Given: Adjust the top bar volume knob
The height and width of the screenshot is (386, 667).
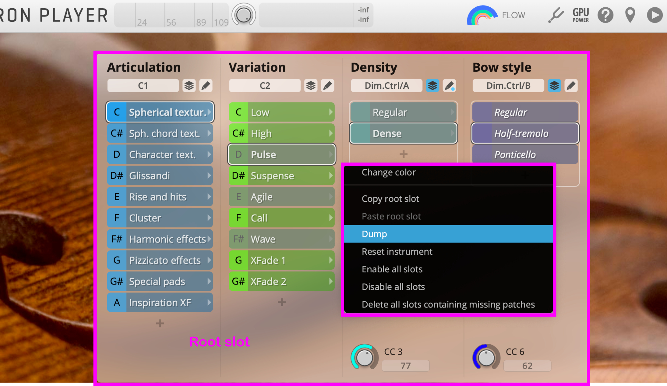Looking at the screenshot, I should pyautogui.click(x=244, y=15).
